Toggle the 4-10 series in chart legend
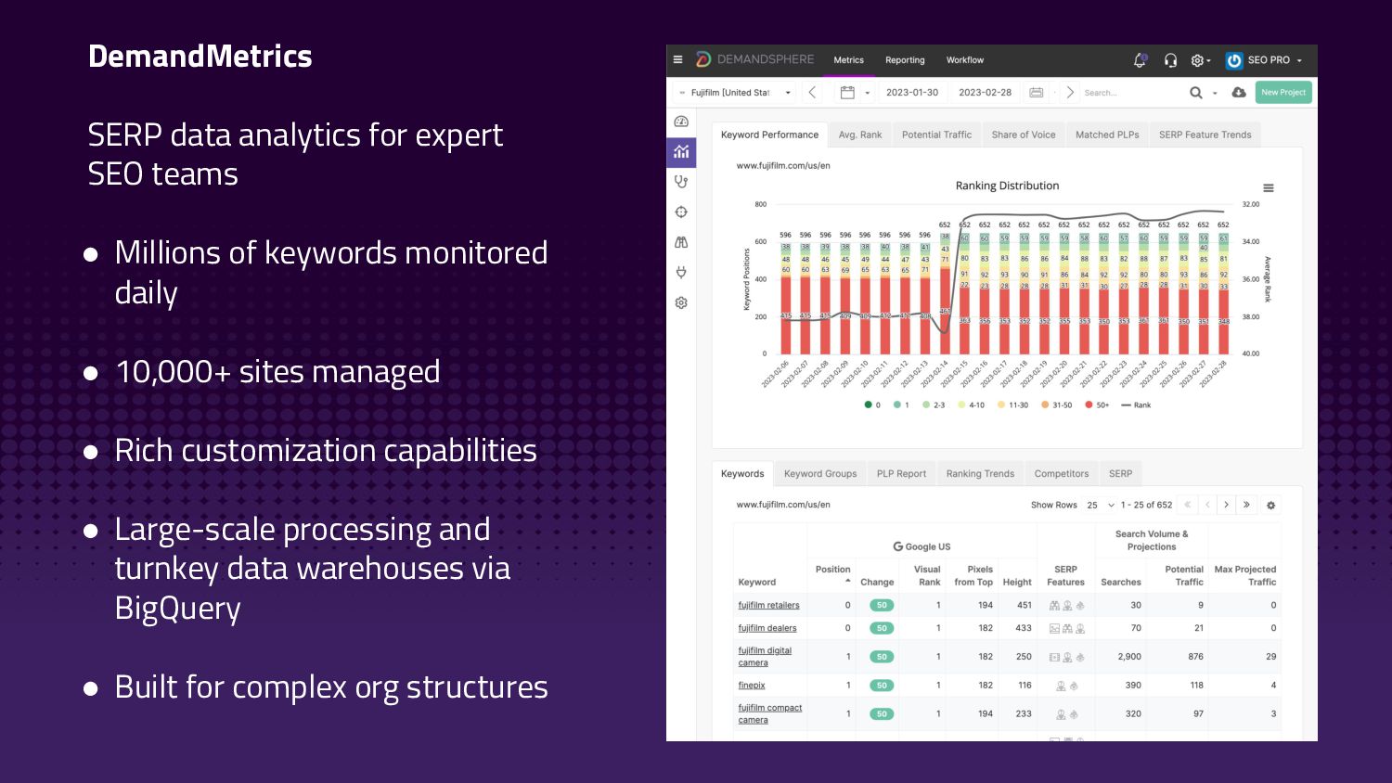This screenshot has width=1392, height=783. [x=971, y=405]
